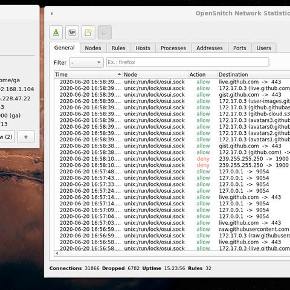The image size is (290, 290).
Task: Switch to the Nodes tab
Action: pyautogui.click(x=93, y=48)
